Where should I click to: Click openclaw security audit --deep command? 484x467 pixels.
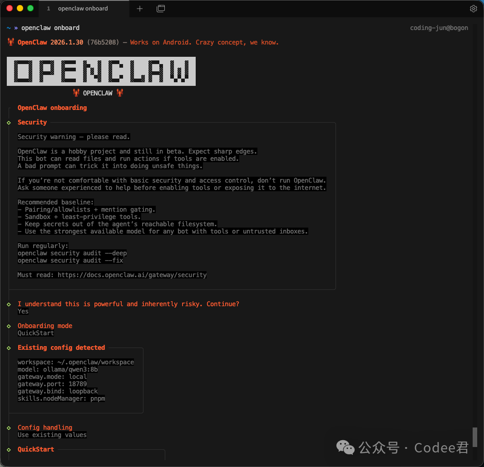(x=72, y=253)
